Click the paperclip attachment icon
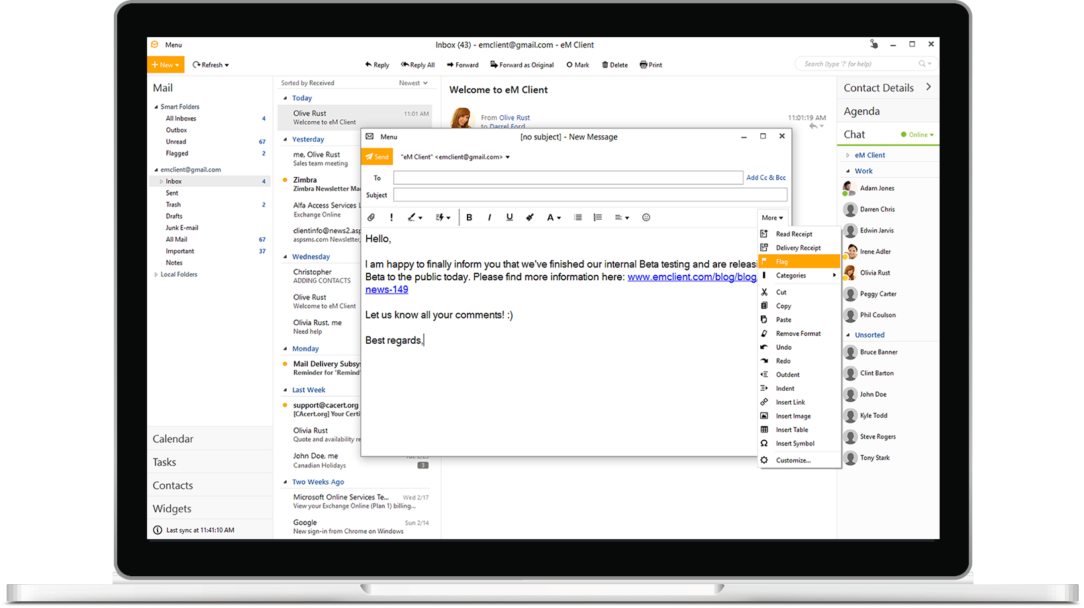The image size is (1084, 608). (x=371, y=217)
